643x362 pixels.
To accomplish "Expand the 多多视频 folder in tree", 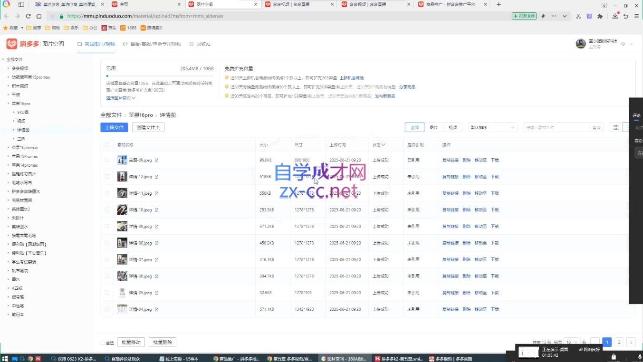I will click(8, 68).
